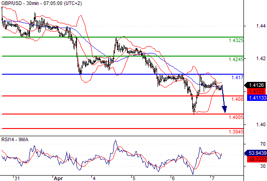Click the GBP/USD 30min chart title

(x=42, y=3)
